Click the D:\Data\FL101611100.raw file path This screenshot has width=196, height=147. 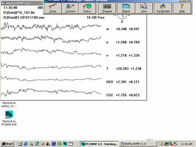pos(24,17)
